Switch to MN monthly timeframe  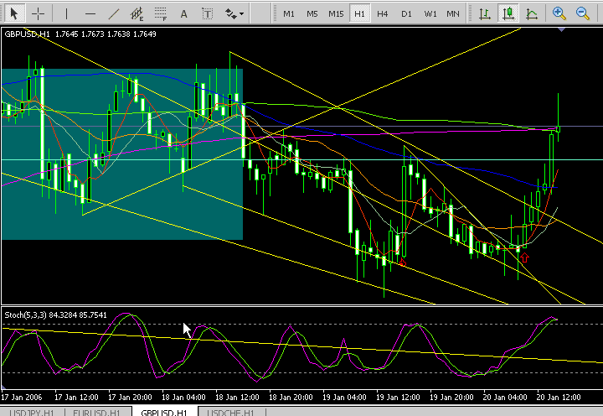coord(452,14)
